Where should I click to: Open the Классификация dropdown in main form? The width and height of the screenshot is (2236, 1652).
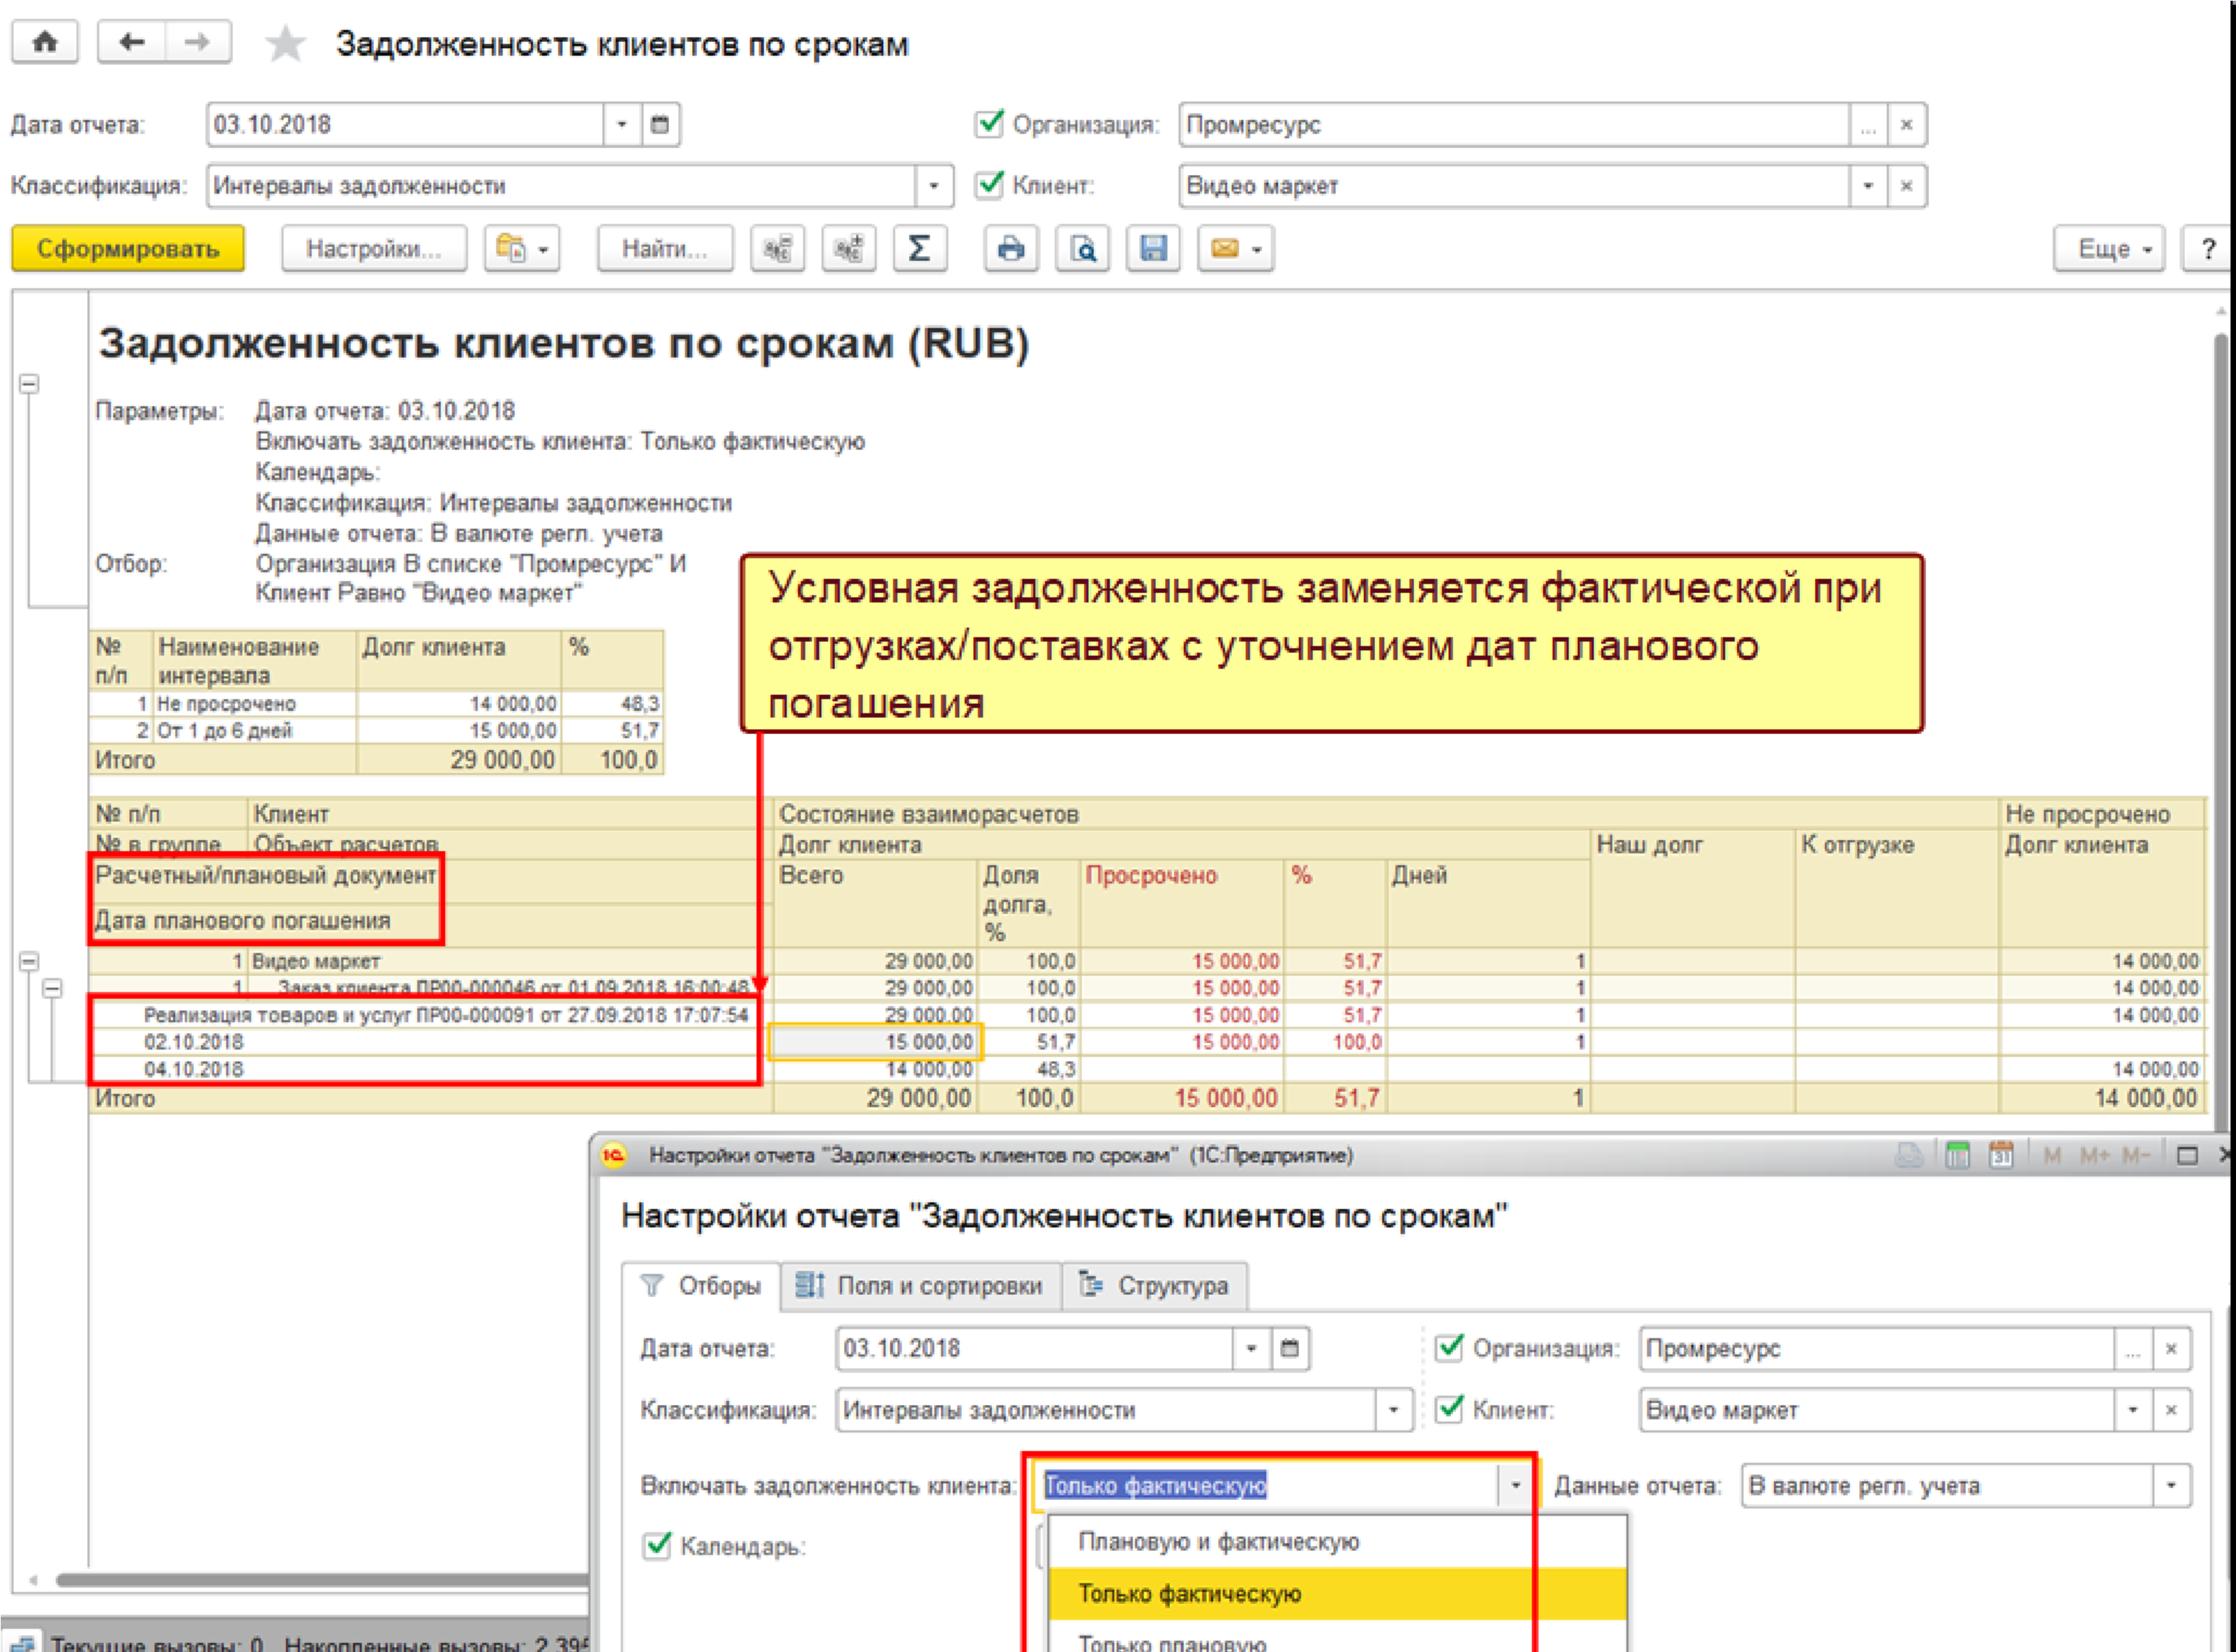coord(932,186)
